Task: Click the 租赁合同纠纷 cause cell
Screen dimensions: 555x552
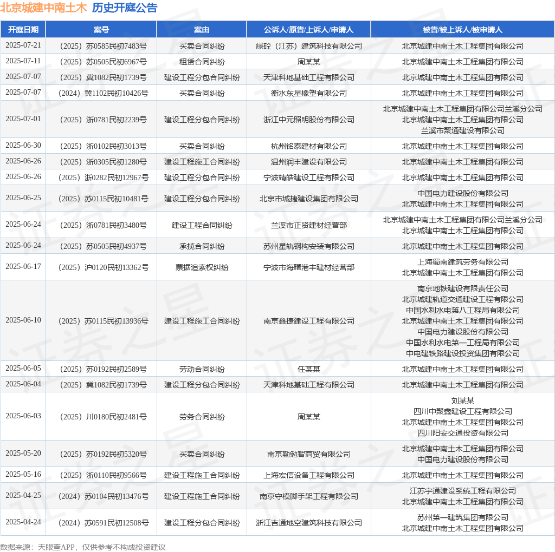Action: 202,62
